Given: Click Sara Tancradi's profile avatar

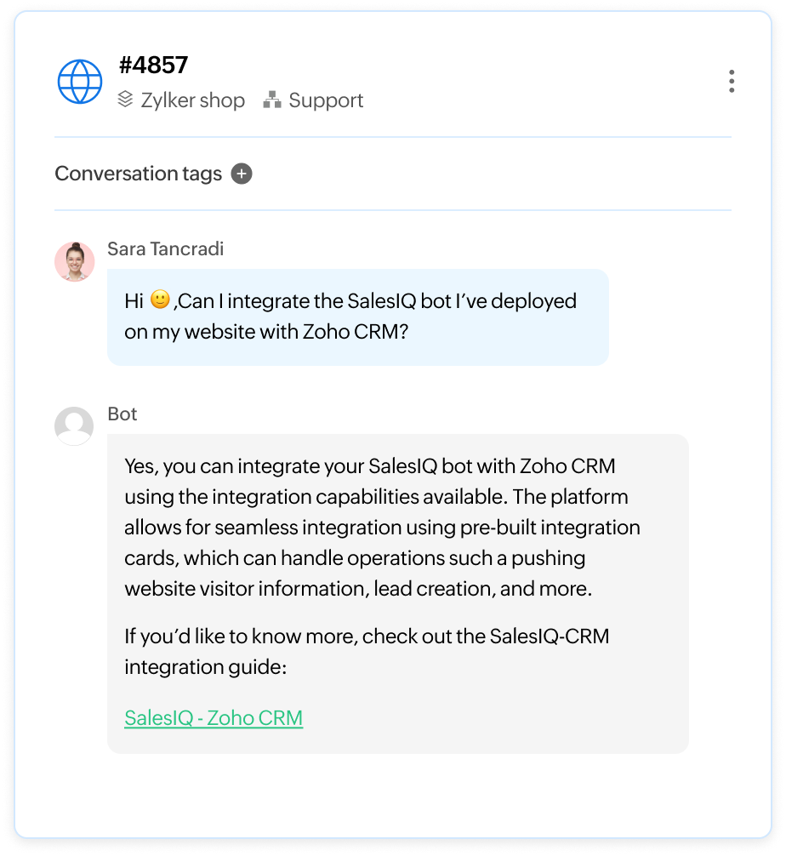Looking at the screenshot, I should click(x=73, y=261).
